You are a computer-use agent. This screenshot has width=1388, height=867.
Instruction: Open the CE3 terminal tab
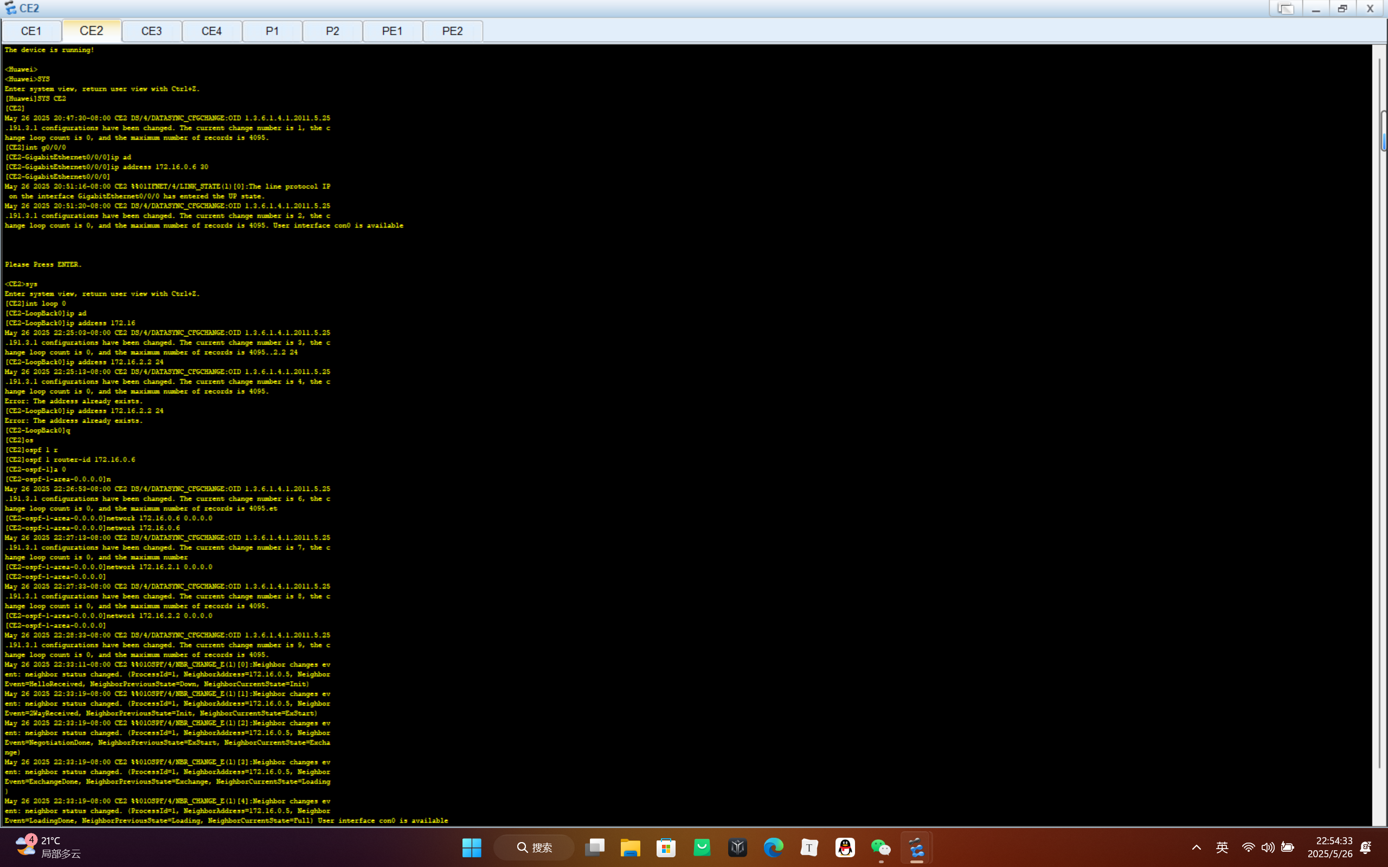(151, 31)
